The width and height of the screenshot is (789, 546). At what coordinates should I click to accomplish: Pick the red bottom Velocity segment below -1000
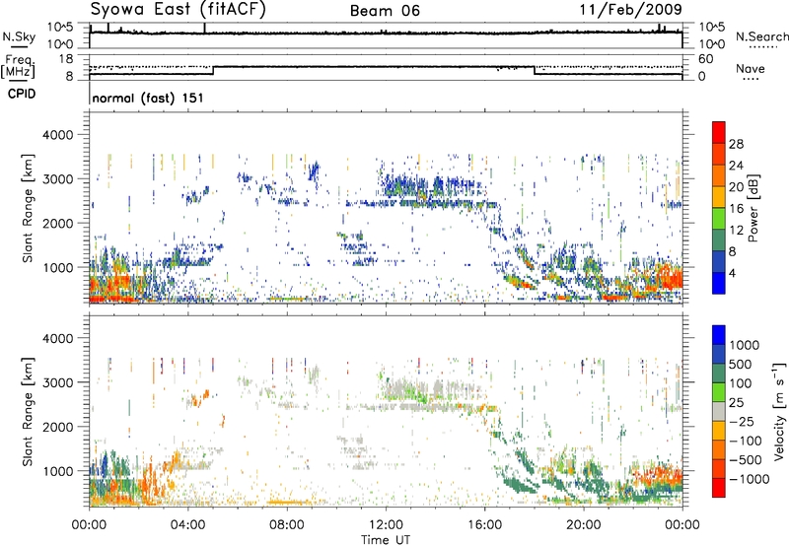(719, 488)
